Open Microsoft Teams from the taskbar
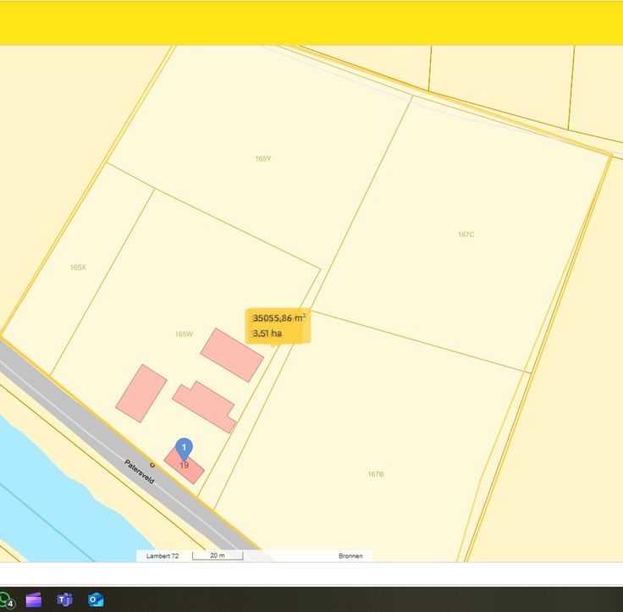The width and height of the screenshot is (623, 612). click(x=64, y=599)
